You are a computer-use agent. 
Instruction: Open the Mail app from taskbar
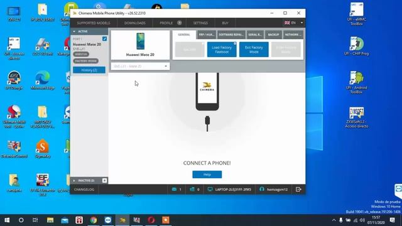(65, 220)
